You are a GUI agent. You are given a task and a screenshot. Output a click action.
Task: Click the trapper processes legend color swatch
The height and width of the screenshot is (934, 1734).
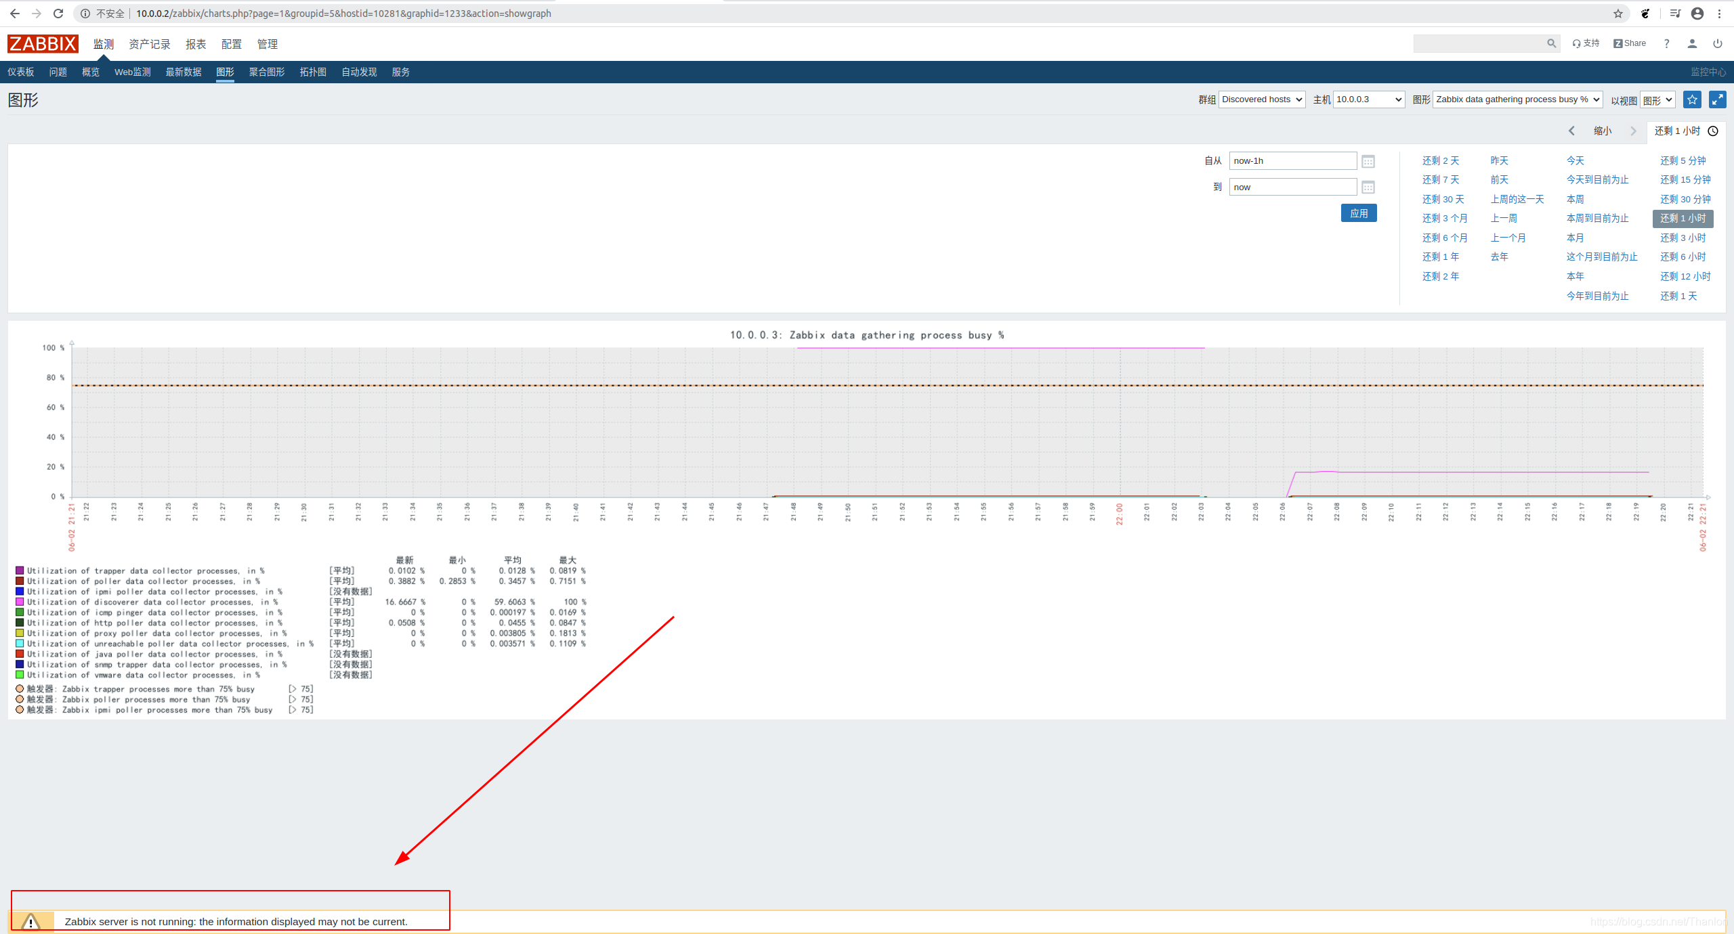[20, 571]
